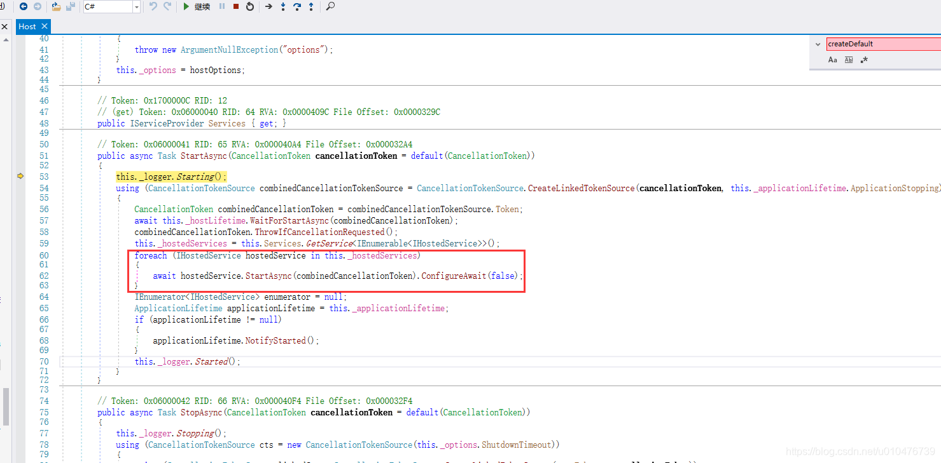Click the yellow current-statement arrow at line 53
This screenshot has height=463, width=941.
tap(20, 177)
